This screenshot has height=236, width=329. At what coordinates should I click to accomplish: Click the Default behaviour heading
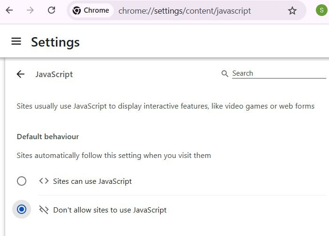click(x=47, y=137)
